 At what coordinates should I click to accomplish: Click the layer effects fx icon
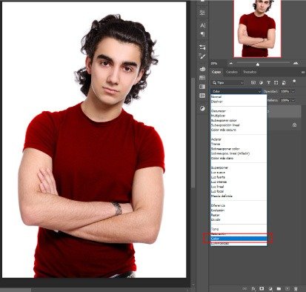[x=253, y=288]
